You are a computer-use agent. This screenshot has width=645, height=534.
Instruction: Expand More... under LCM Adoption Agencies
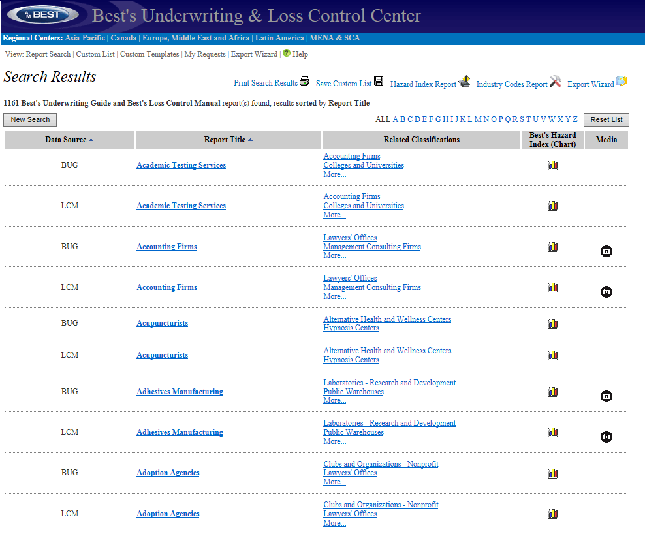click(334, 523)
